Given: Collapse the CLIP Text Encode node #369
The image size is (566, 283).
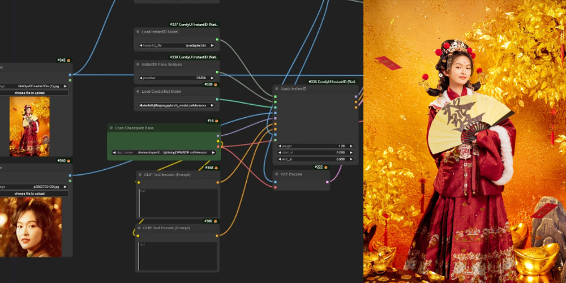Looking at the screenshot, I should pos(140,228).
